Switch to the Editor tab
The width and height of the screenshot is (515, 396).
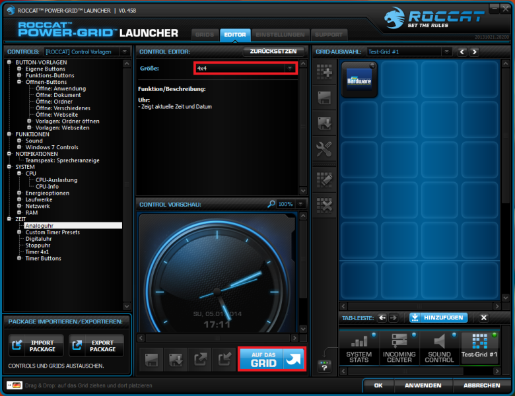(x=235, y=35)
